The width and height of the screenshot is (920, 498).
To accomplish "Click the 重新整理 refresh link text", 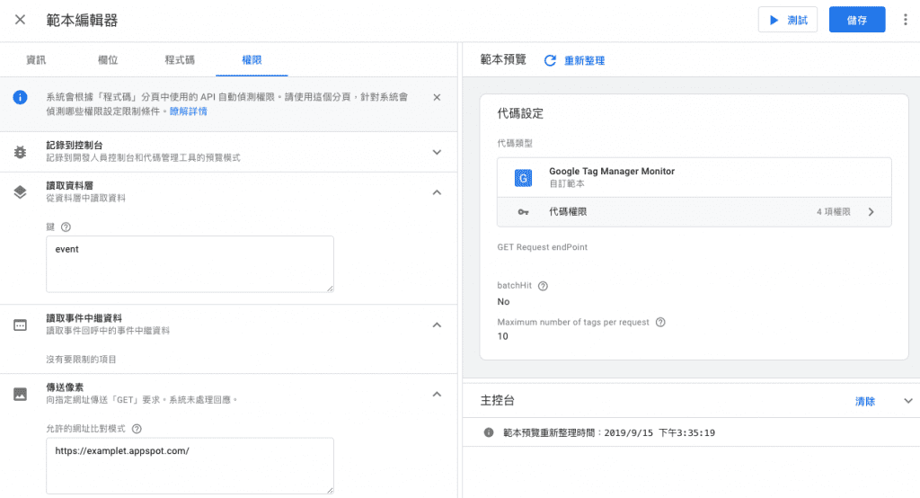I will [584, 60].
